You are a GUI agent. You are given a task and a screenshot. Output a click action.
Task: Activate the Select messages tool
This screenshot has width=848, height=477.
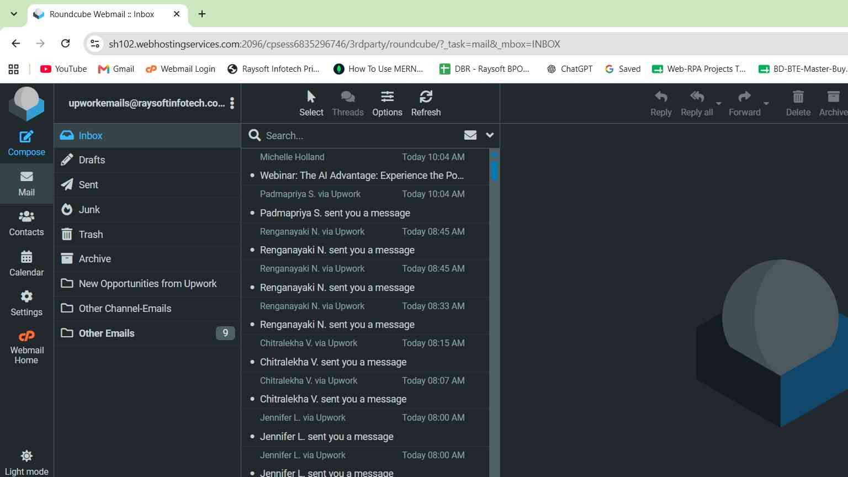tap(311, 103)
